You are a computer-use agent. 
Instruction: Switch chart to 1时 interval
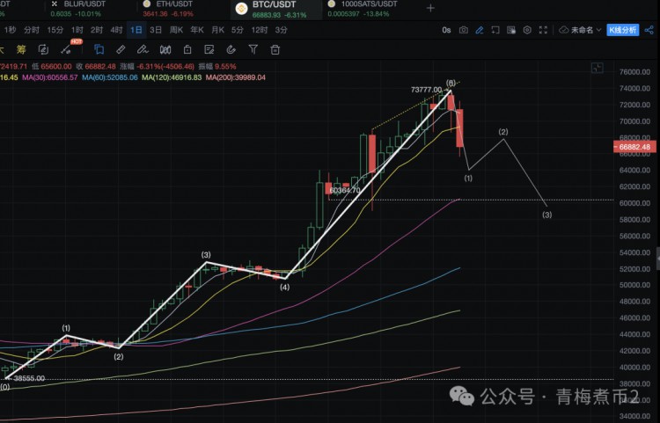pyautogui.click(x=77, y=30)
